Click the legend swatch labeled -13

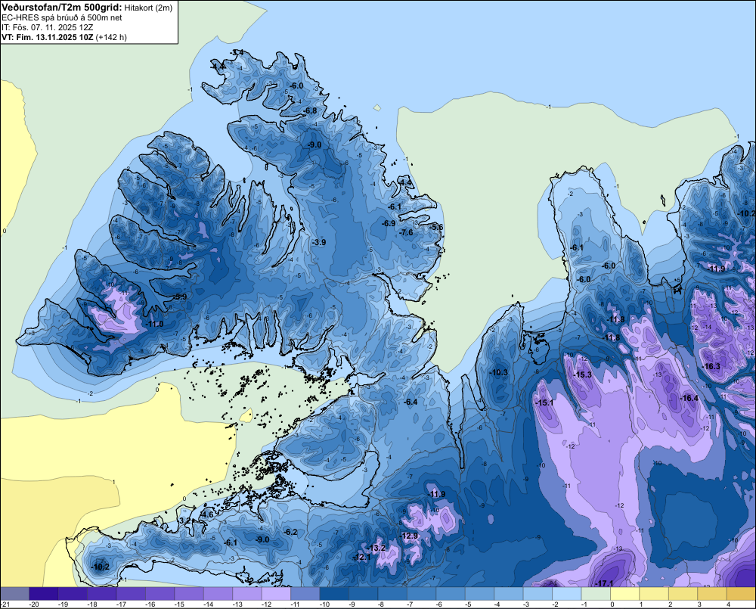point(247,593)
